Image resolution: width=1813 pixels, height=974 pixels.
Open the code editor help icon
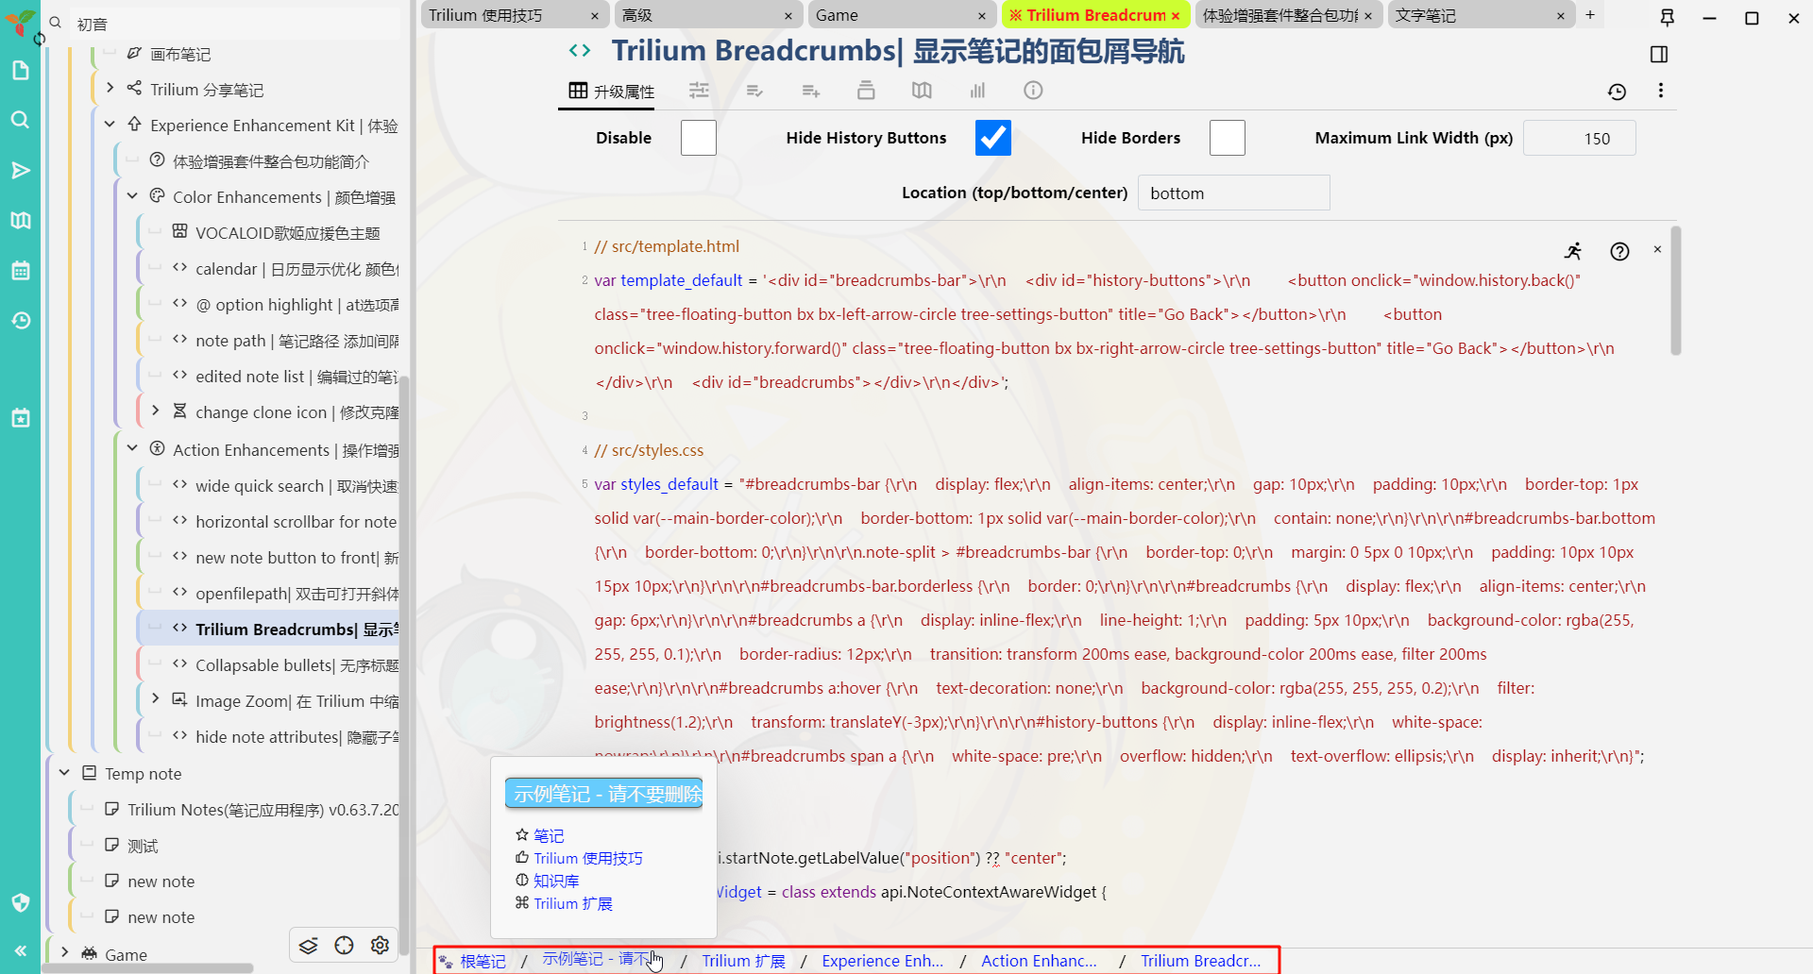(x=1619, y=251)
